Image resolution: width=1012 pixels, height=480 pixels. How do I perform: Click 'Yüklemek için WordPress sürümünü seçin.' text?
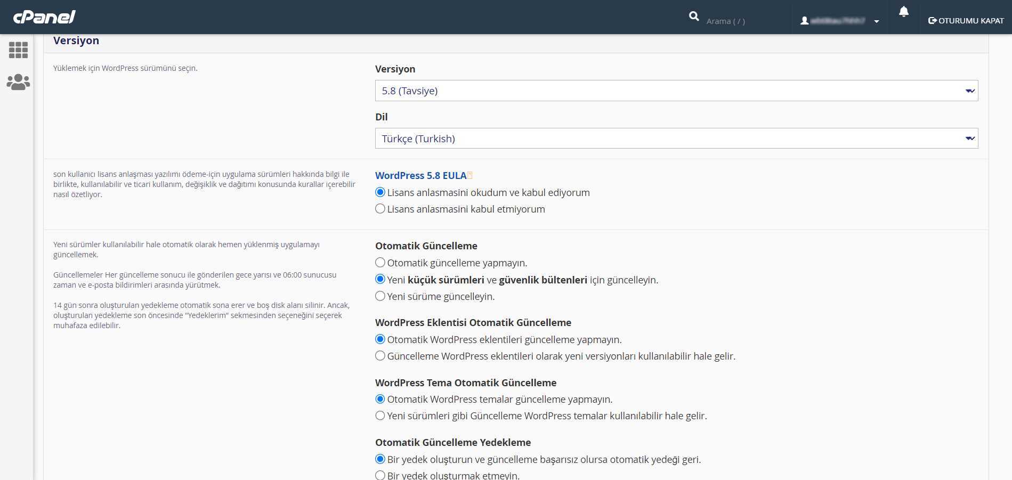click(125, 68)
